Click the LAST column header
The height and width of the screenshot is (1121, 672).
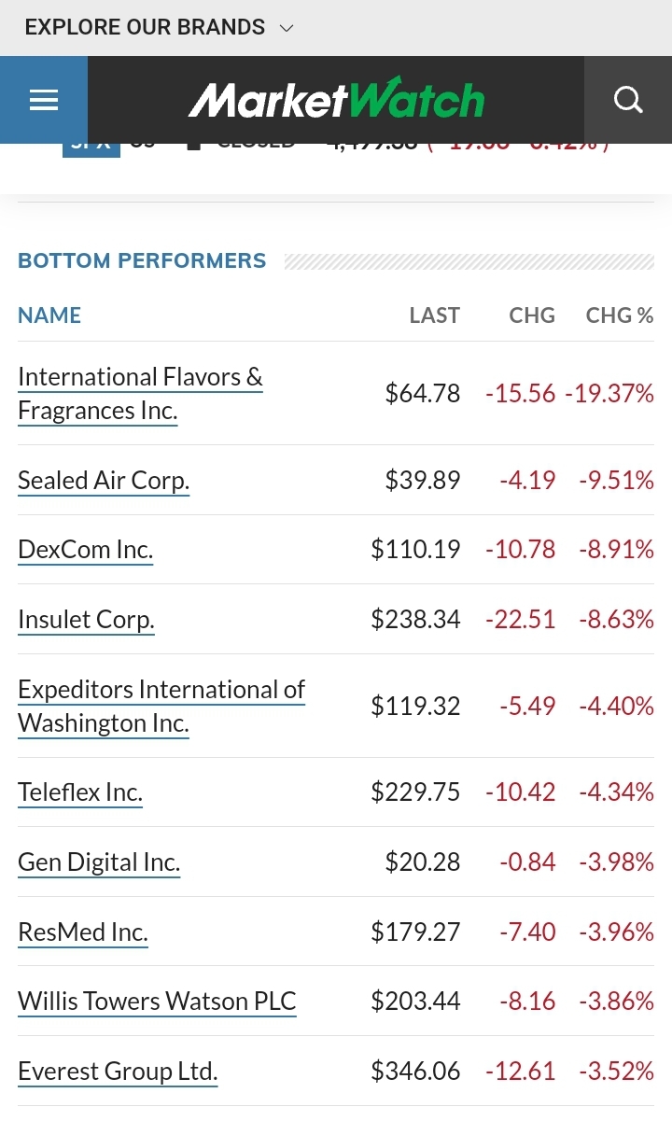434,315
